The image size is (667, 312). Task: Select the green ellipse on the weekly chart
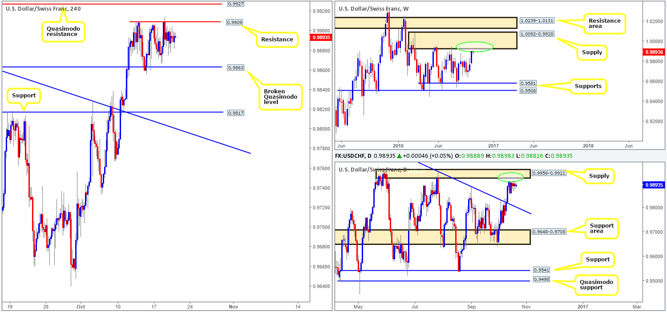(x=475, y=47)
